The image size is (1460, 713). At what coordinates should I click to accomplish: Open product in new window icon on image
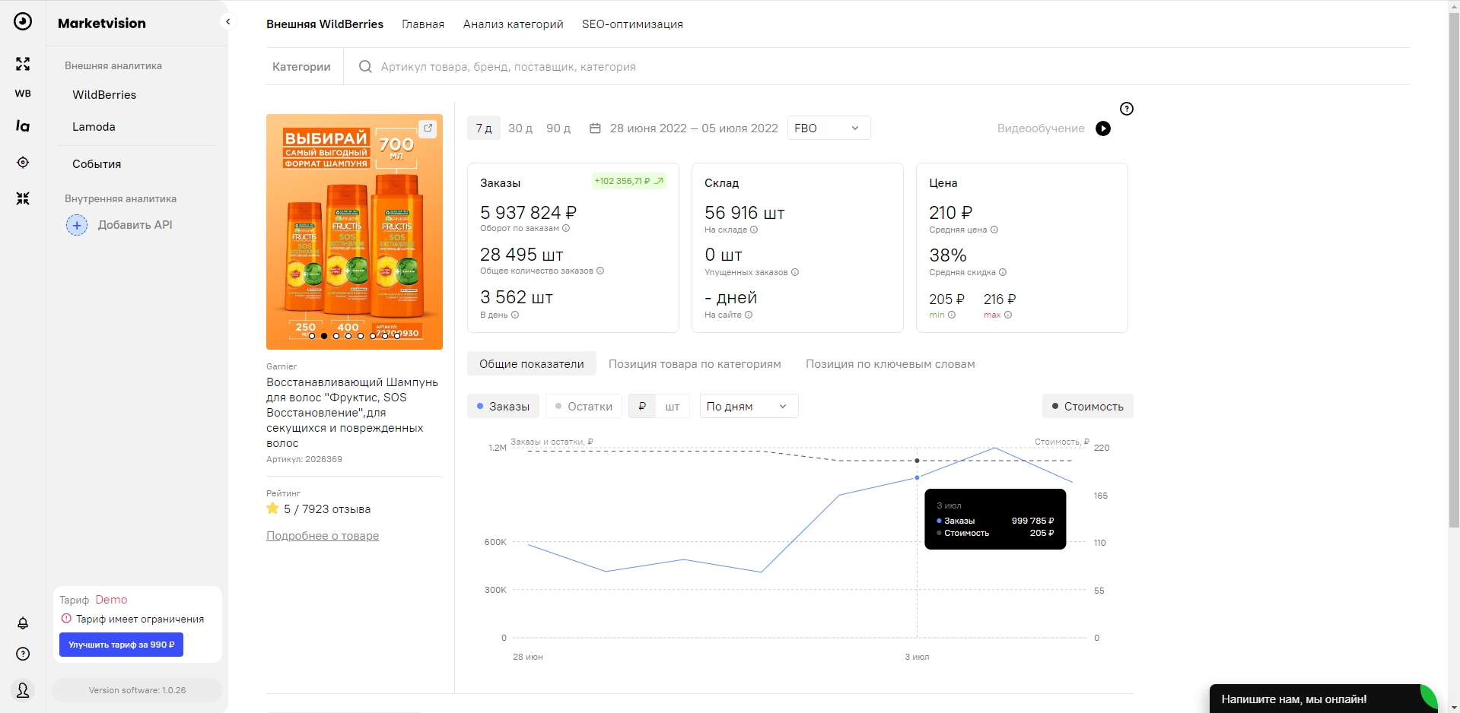coord(428,128)
